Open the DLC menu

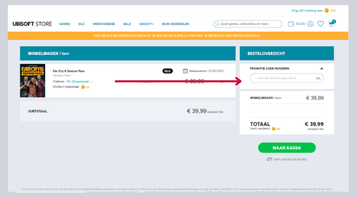click(81, 24)
